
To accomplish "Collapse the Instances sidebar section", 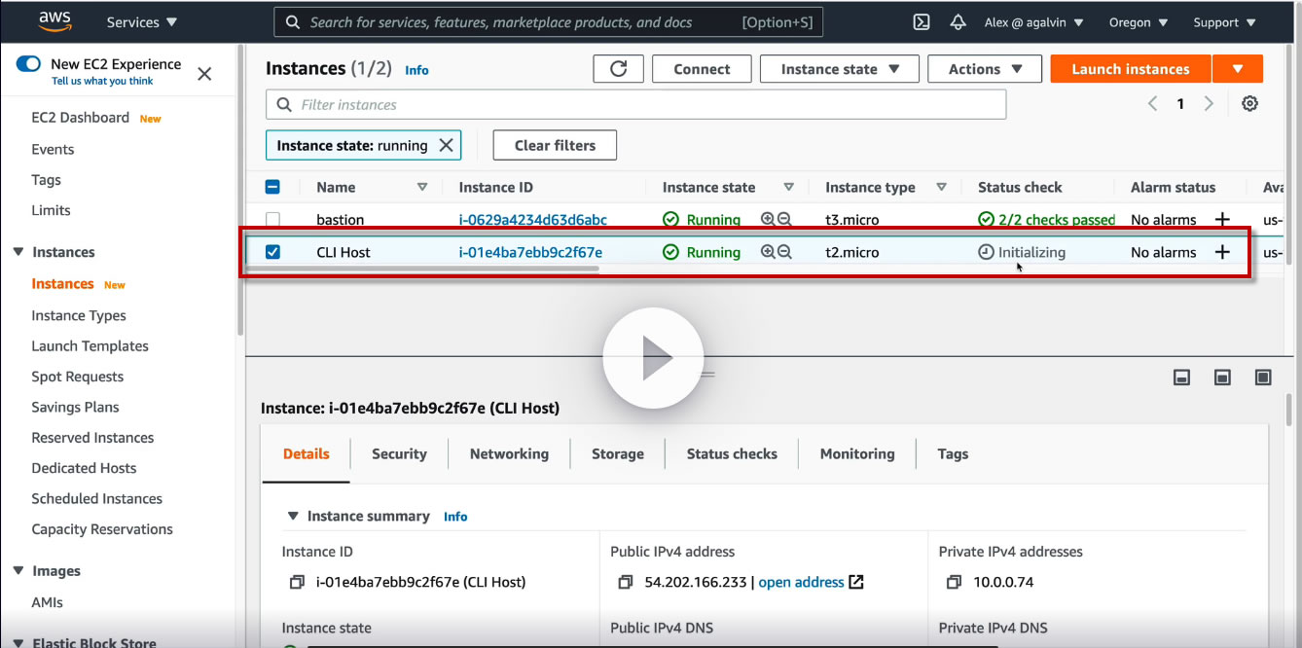I will pos(18,252).
